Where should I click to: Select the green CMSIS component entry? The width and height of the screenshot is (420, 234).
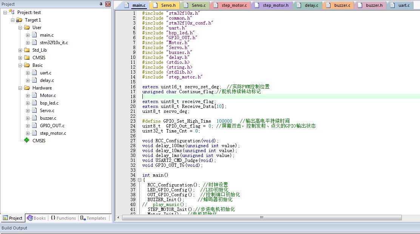point(39,140)
